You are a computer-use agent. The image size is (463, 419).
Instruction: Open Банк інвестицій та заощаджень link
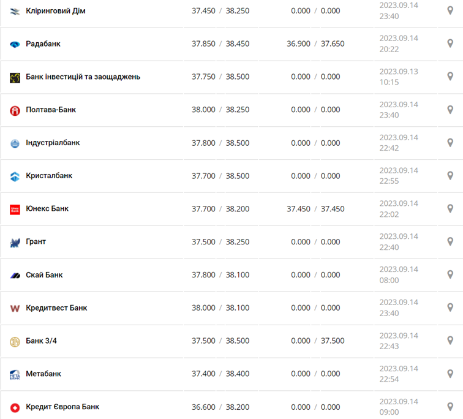[83, 77]
